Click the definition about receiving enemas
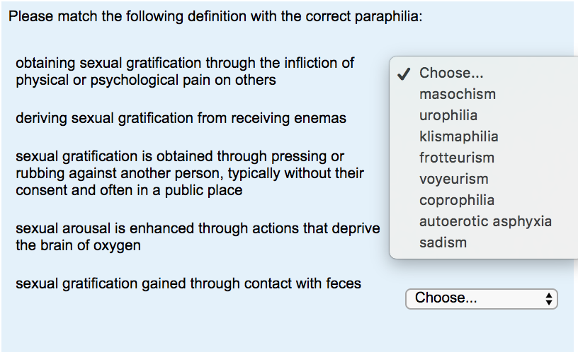Viewport: 578px width, 352px height. click(181, 118)
